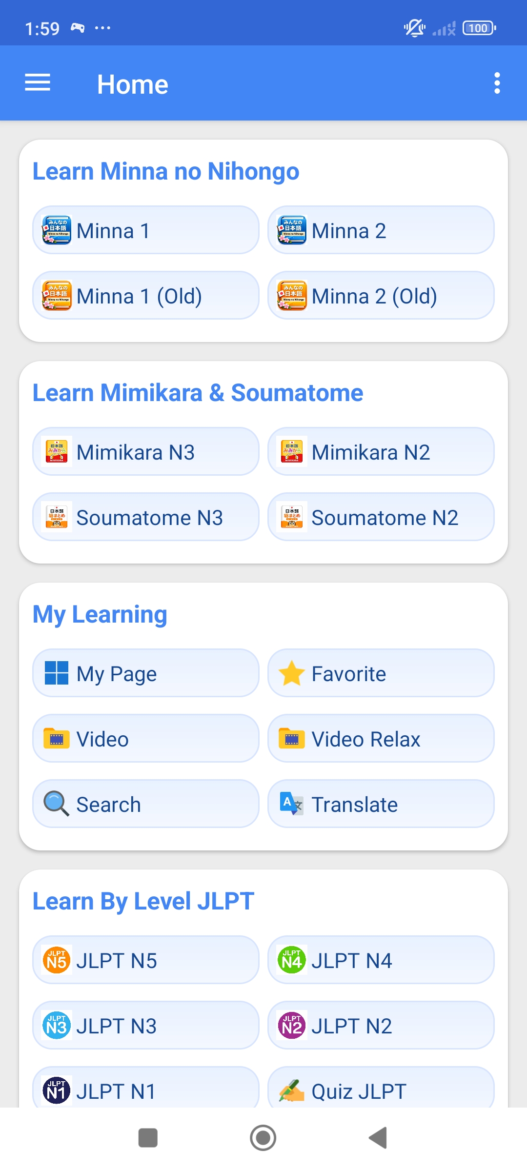Image resolution: width=527 pixels, height=1171 pixels.
Task: Tap the orange JLPT N5 badge
Action: click(x=57, y=960)
